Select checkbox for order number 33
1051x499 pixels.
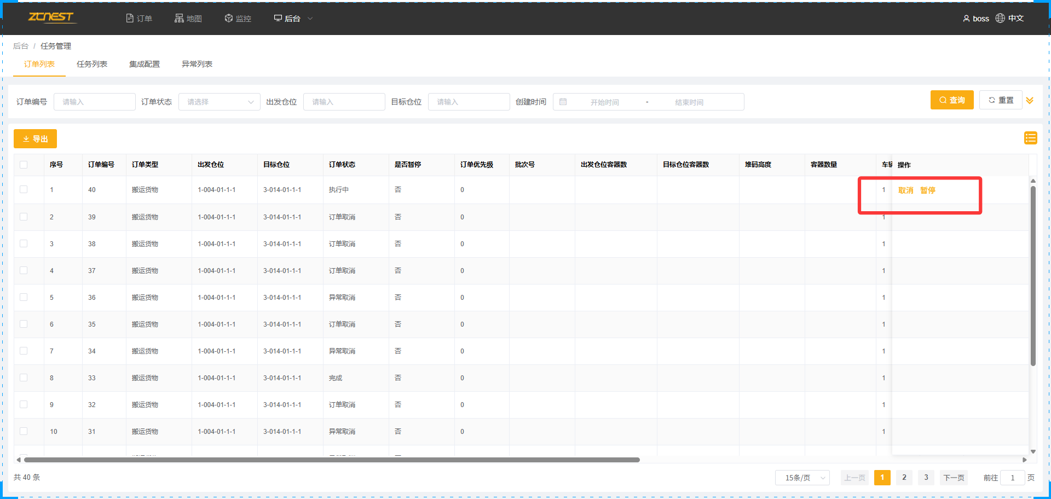[24, 378]
